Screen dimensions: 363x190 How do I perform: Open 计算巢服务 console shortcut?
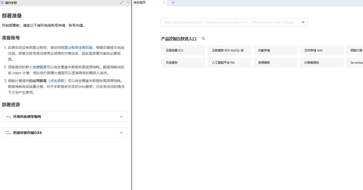[322, 63]
